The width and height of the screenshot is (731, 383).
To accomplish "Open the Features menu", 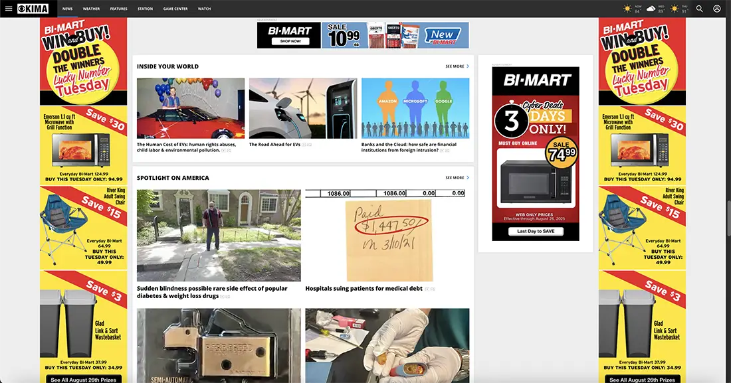I will click(x=118, y=9).
